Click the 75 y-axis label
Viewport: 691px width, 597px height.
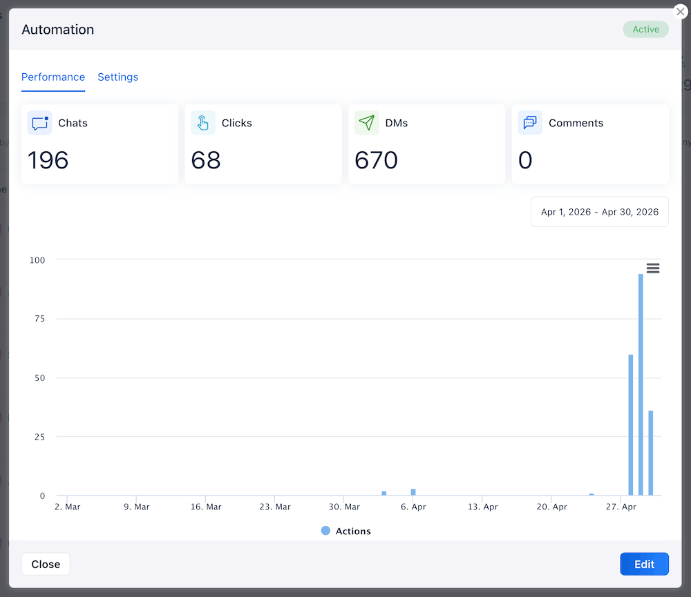tap(39, 319)
